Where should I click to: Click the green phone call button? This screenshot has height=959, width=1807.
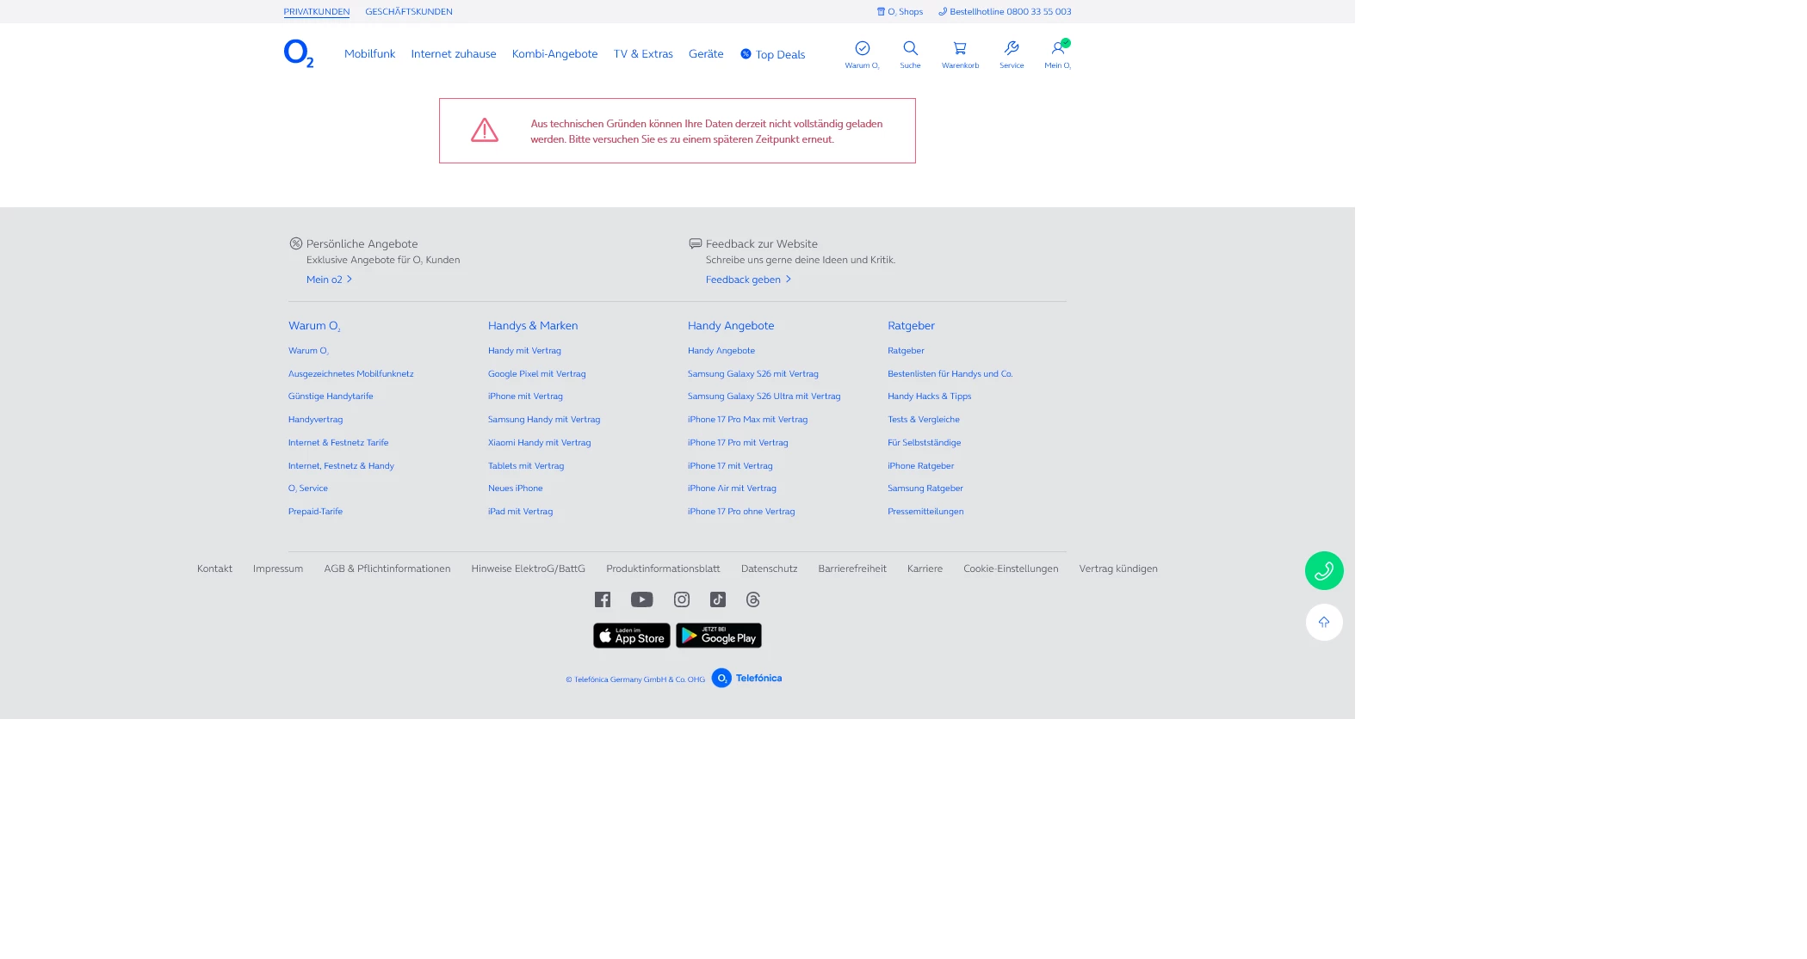click(x=1323, y=570)
